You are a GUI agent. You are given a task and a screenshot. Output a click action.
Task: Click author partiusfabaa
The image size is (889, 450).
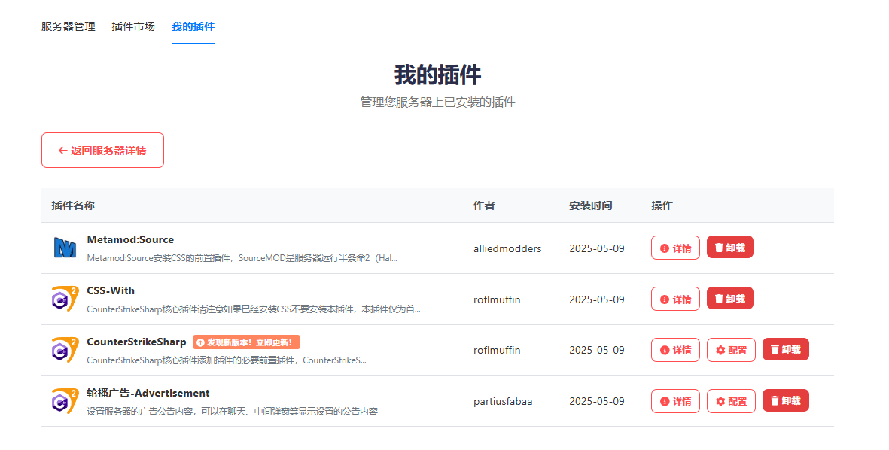pyautogui.click(x=503, y=401)
